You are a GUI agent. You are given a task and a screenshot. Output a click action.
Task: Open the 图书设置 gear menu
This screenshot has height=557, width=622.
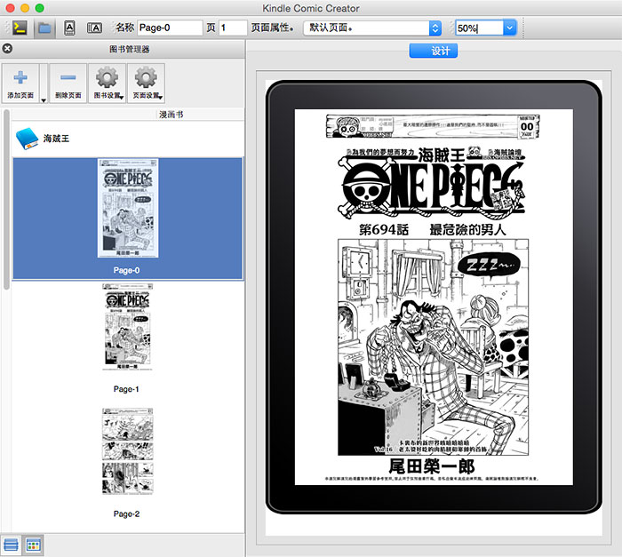(x=108, y=84)
